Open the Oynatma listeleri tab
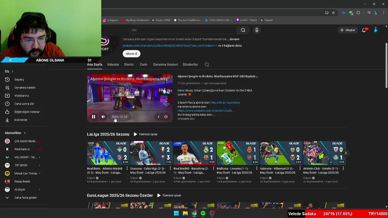Screen dimensions: 388x218 coord(166,64)
